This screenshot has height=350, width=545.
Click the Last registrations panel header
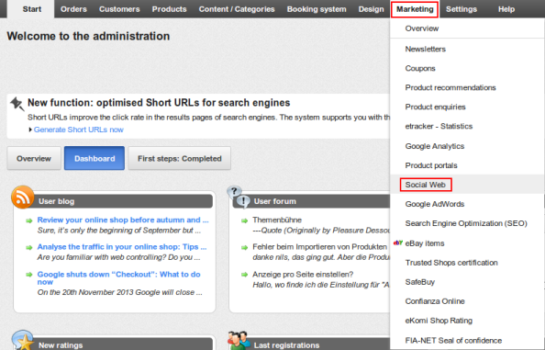[311, 344]
